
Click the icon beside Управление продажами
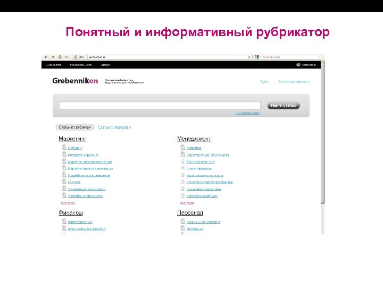point(64,195)
